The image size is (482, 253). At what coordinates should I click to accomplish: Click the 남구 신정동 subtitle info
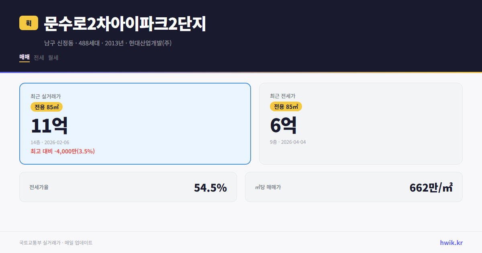[108, 42]
